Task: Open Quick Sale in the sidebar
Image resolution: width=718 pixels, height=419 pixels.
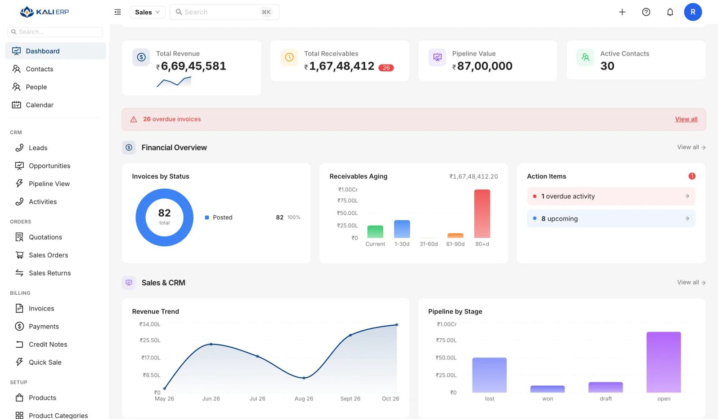Action: coord(56,362)
